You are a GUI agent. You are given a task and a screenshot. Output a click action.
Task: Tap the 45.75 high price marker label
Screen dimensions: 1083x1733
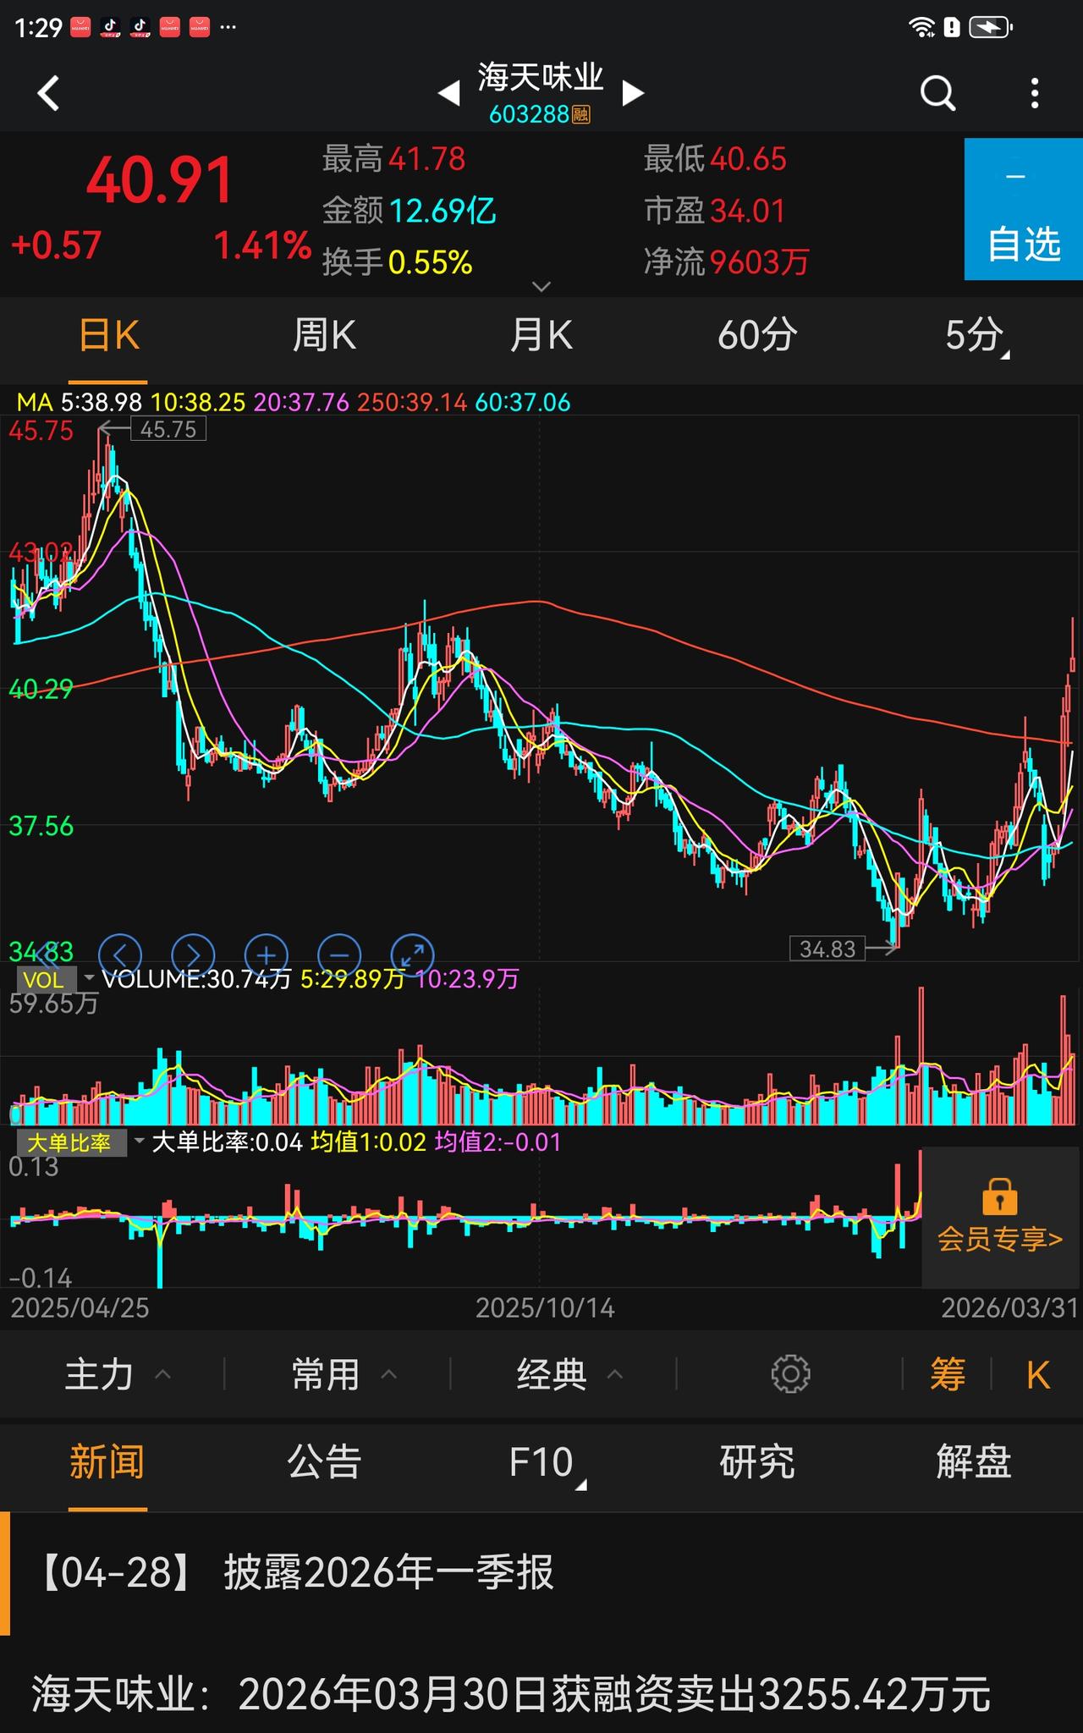point(168,429)
